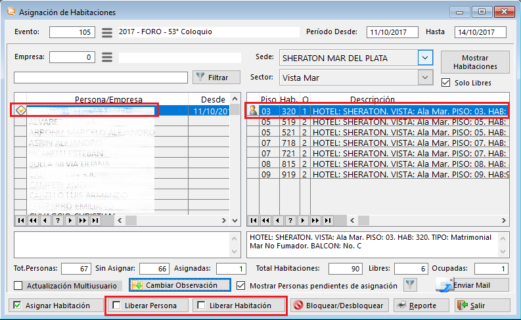Expand the Sede dropdown
521x320 pixels.
coord(426,58)
